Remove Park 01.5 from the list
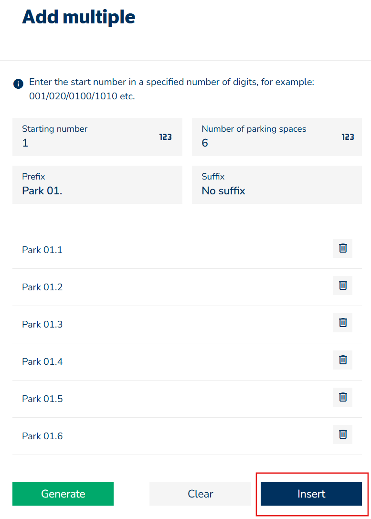Screen dimensions: 371x519 pyautogui.click(x=342, y=397)
